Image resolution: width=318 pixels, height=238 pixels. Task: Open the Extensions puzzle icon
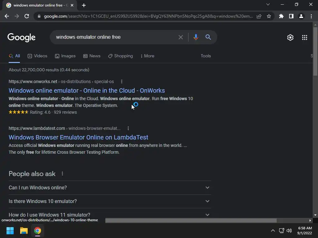(281, 16)
